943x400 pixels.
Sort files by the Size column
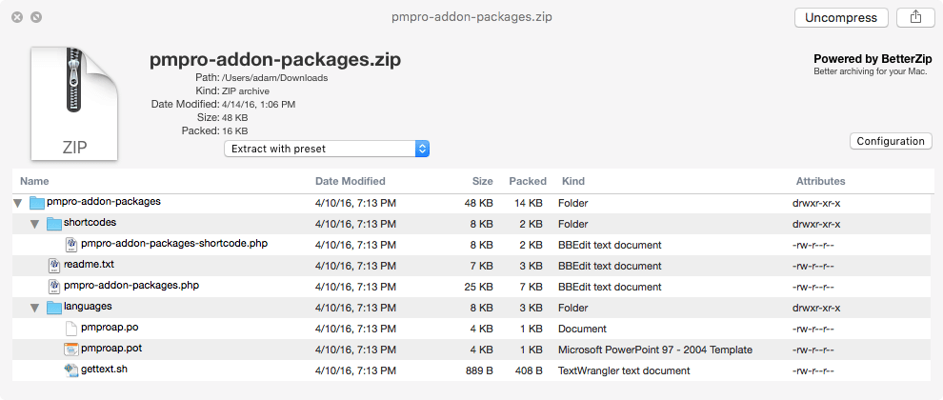(482, 181)
